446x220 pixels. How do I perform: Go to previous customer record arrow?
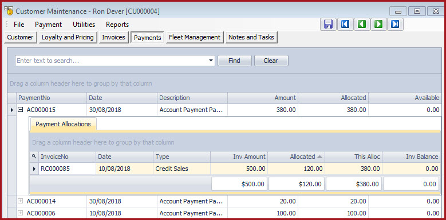click(x=362, y=24)
